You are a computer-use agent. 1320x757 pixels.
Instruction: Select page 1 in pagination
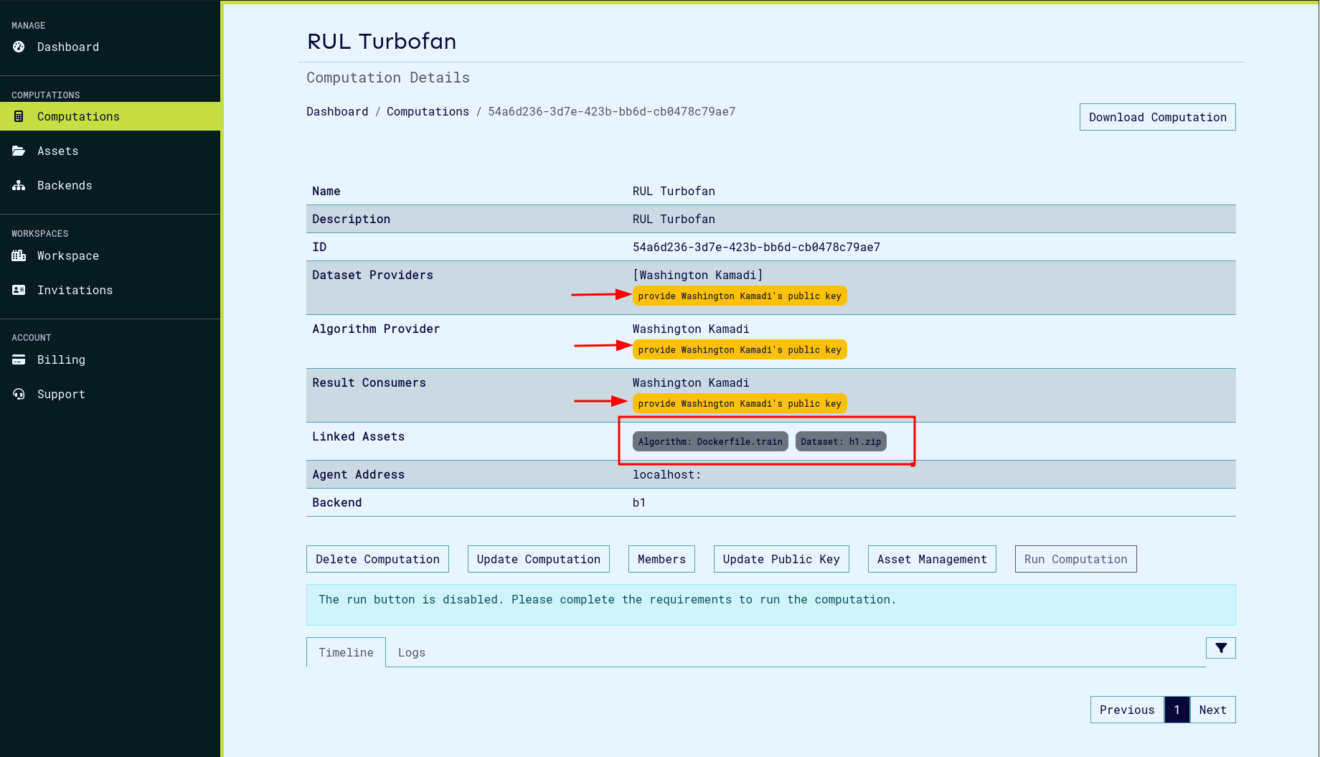coord(1177,710)
